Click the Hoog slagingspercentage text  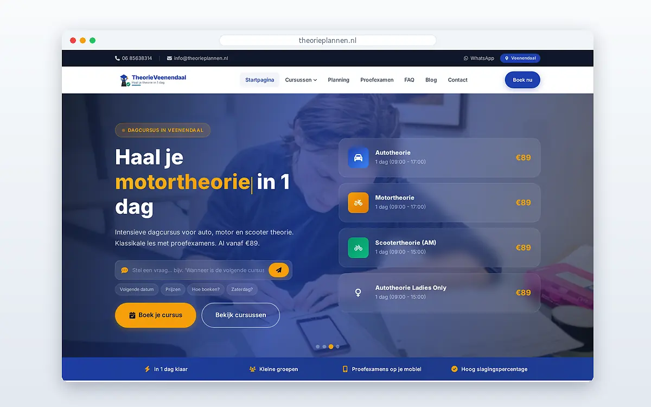(494, 369)
